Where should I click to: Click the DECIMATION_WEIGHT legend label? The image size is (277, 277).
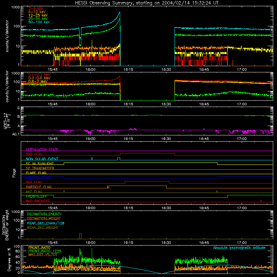[44, 218]
